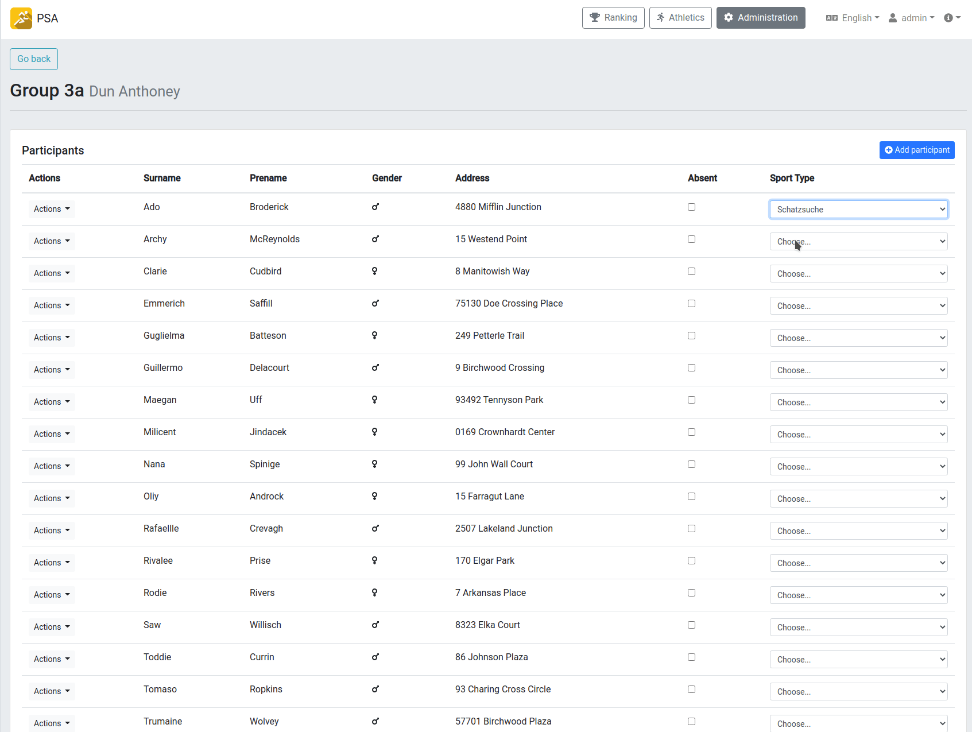Screen dimensions: 972x732
Task: Click the male gender icon for Archy
Action: (375, 239)
